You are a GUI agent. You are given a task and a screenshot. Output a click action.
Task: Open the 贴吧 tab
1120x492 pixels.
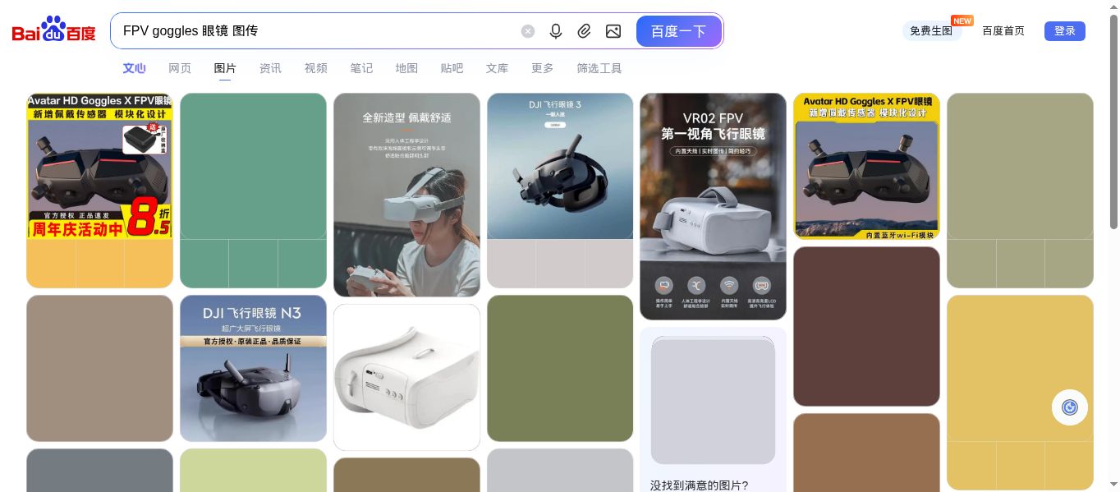coord(452,68)
